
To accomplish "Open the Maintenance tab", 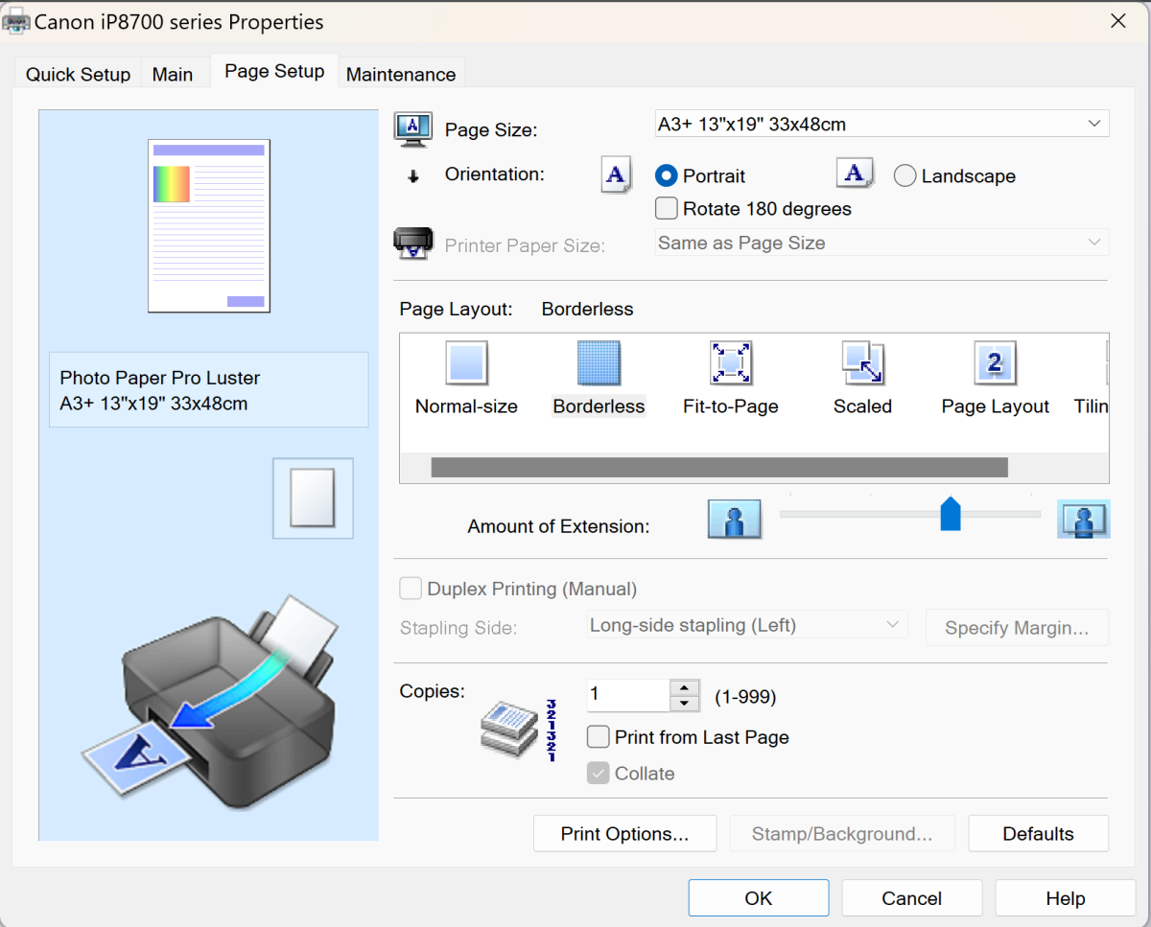I will click(x=400, y=75).
